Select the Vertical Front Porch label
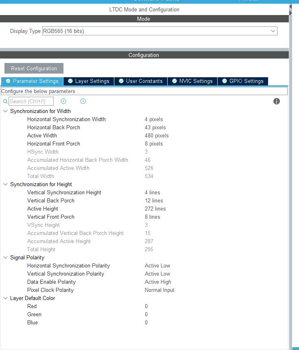 pyautogui.click(x=51, y=217)
